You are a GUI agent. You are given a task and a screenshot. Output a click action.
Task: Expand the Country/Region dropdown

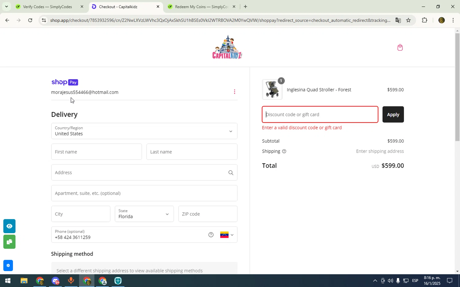point(144,131)
